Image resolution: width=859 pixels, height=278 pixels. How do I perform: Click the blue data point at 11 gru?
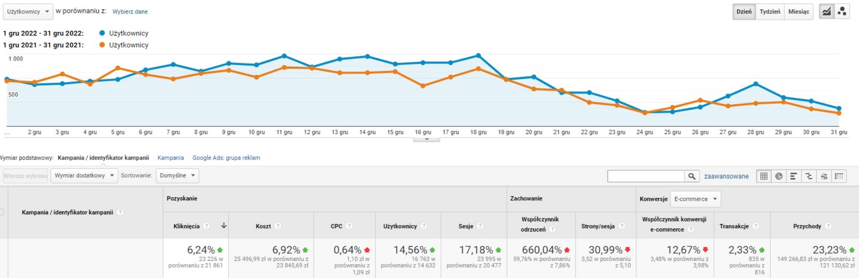[284, 56]
